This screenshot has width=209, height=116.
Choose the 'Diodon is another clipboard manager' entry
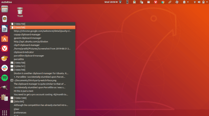click(43, 73)
